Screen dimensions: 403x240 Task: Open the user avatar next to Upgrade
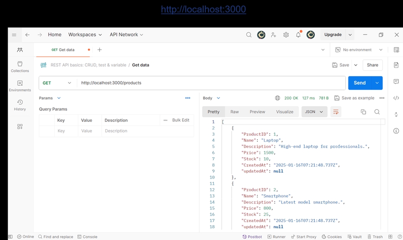point(311,35)
